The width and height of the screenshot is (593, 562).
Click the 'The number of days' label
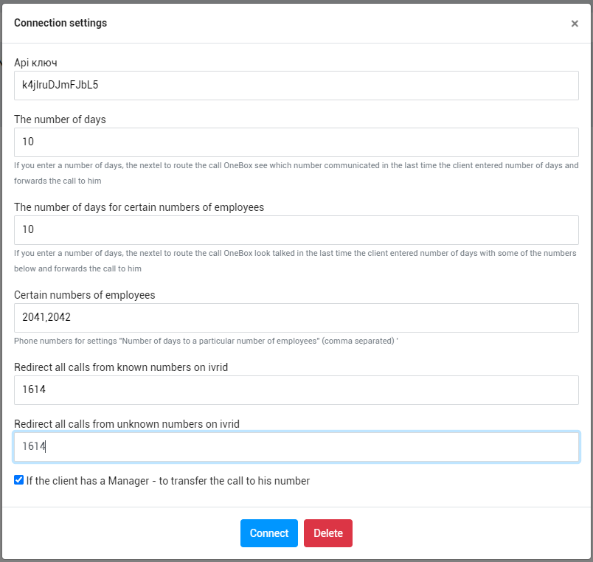pyautogui.click(x=60, y=119)
